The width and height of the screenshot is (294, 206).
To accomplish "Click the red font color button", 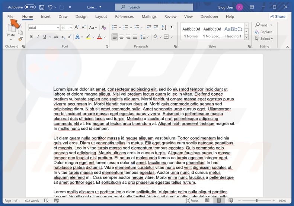I will coord(99,37).
